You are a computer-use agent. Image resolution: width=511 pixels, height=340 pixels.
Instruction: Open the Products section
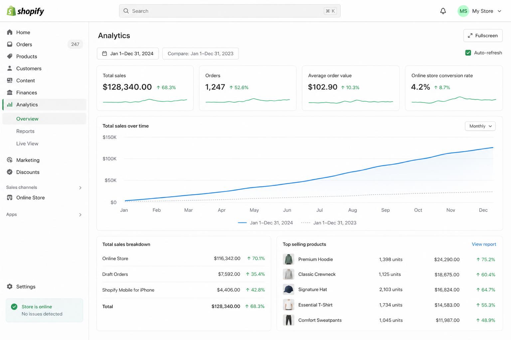pos(44,56)
